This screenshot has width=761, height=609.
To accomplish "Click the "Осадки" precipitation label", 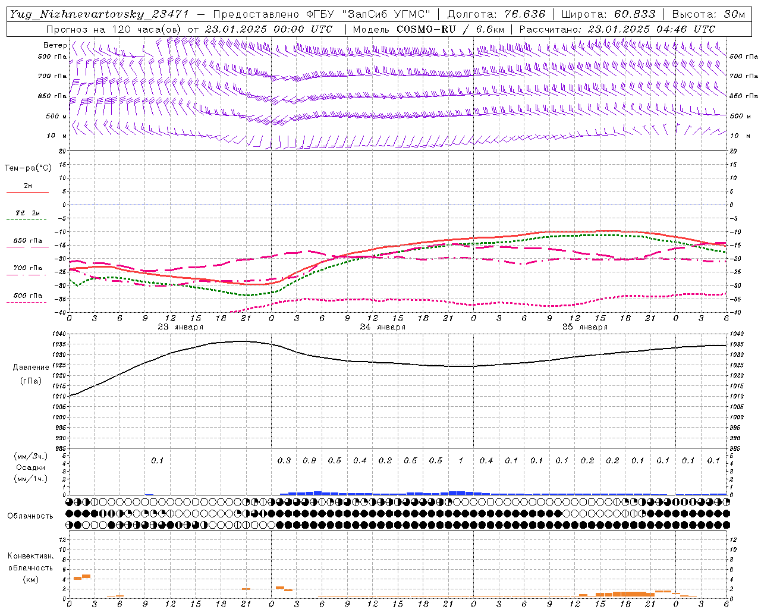I will coord(31,467).
